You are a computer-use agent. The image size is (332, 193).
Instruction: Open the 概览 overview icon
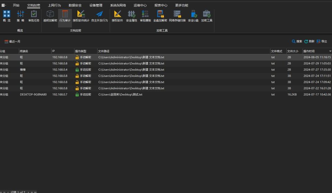pos(7,16)
